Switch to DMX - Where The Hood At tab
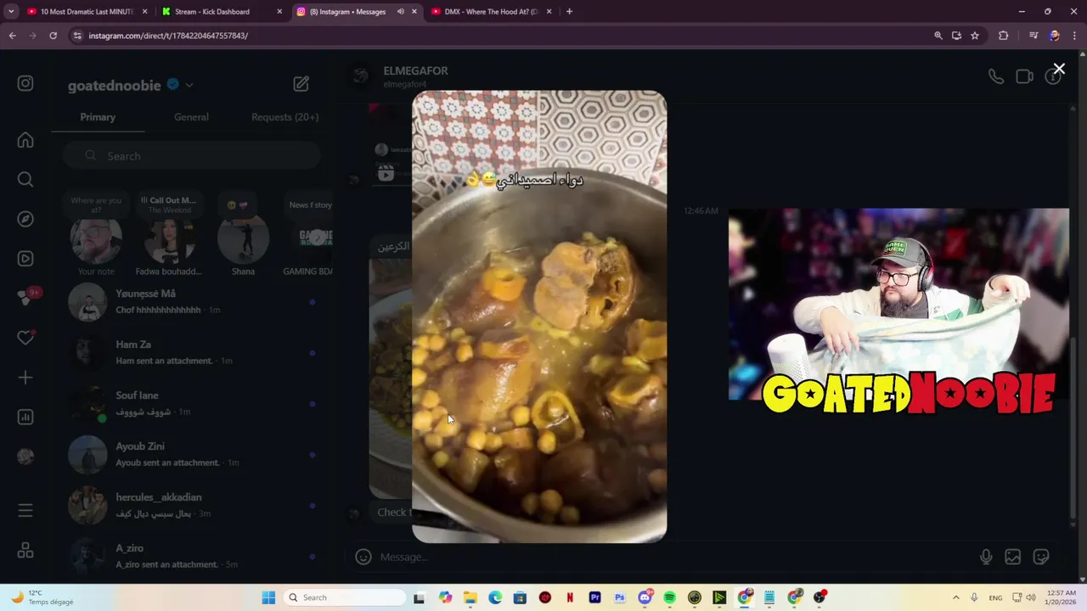The width and height of the screenshot is (1087, 611). pos(493,12)
